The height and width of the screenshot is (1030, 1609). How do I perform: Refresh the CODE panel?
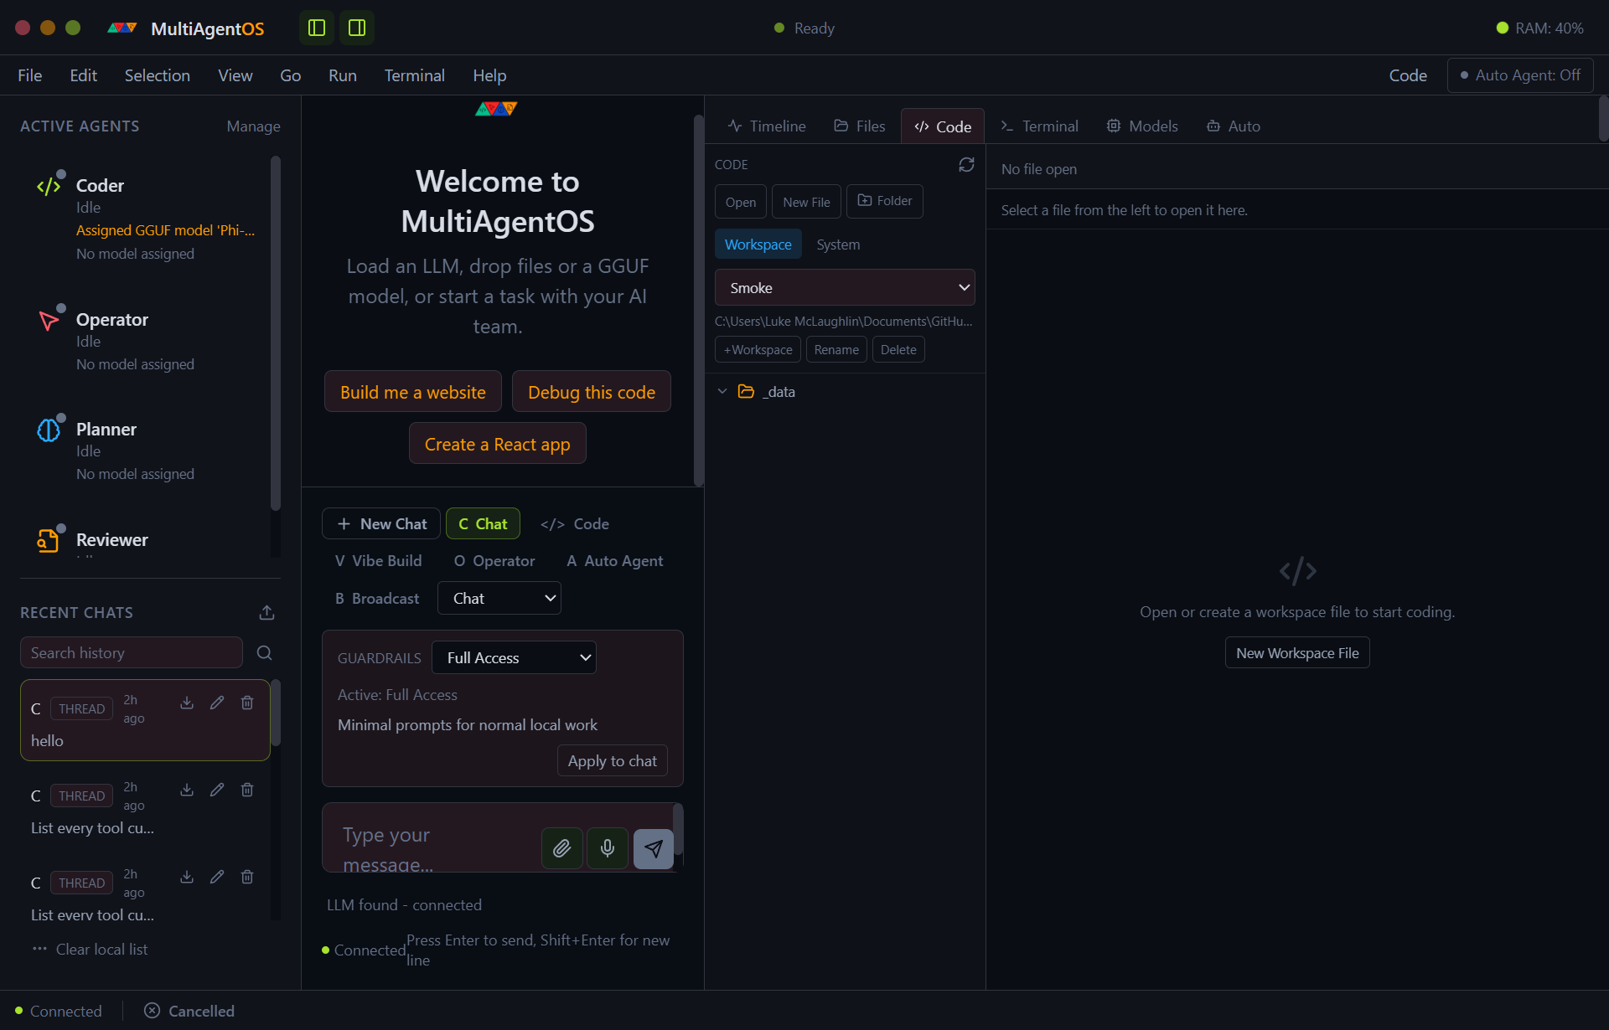(966, 165)
